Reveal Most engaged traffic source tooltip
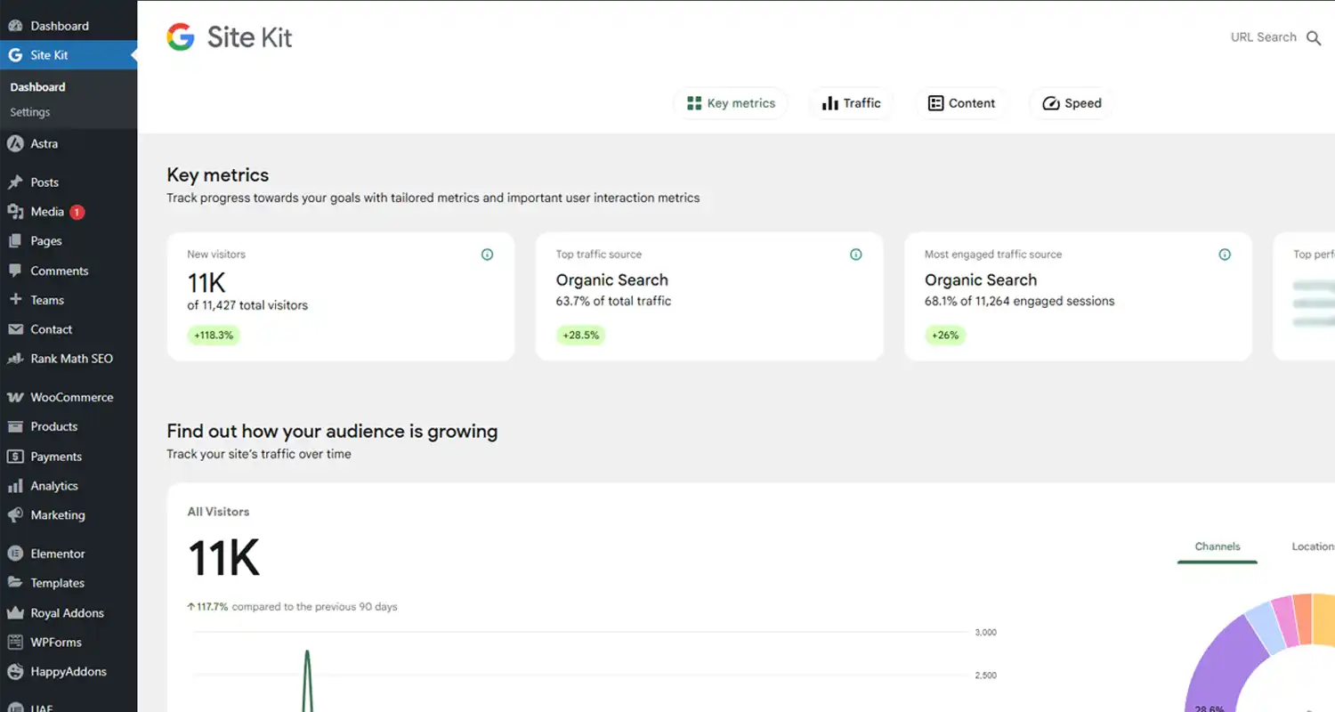The height and width of the screenshot is (712, 1335). click(1225, 254)
